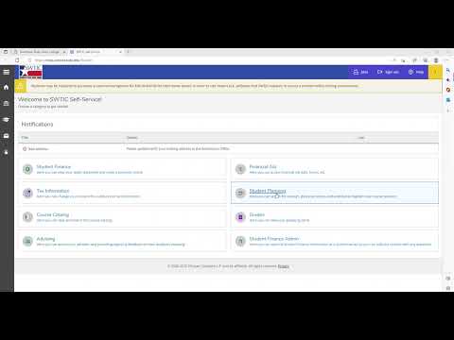Viewport: 454px width, 340px height.
Task: Open the Tax Information link
Action: click(53, 191)
